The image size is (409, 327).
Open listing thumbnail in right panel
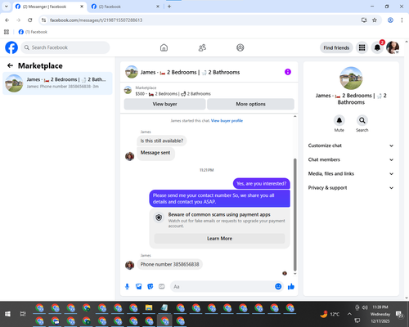pos(351,78)
